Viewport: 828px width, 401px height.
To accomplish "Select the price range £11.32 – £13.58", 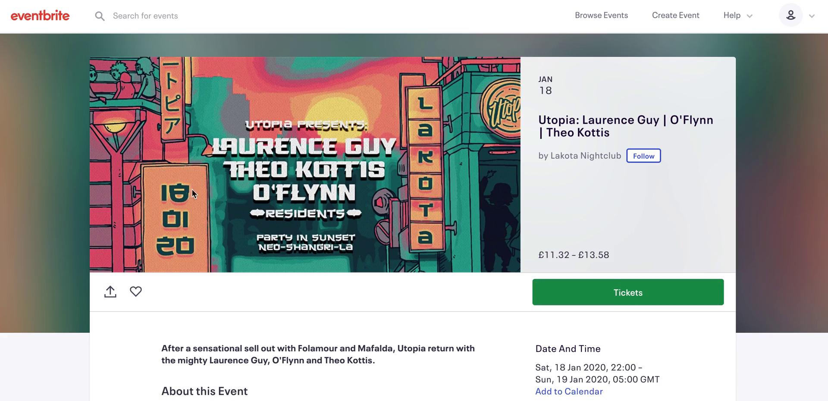I will [574, 255].
